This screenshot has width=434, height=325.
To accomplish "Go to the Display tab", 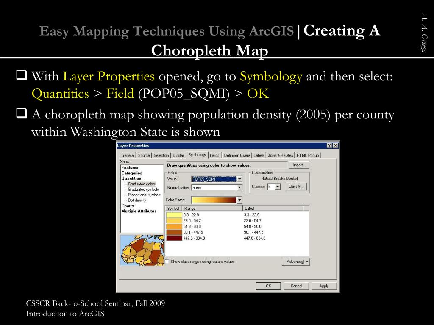I will [178, 155].
